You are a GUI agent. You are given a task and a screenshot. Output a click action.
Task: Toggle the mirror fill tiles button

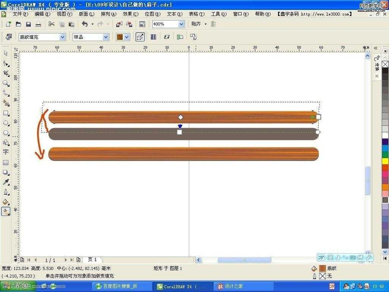[x=153, y=37]
